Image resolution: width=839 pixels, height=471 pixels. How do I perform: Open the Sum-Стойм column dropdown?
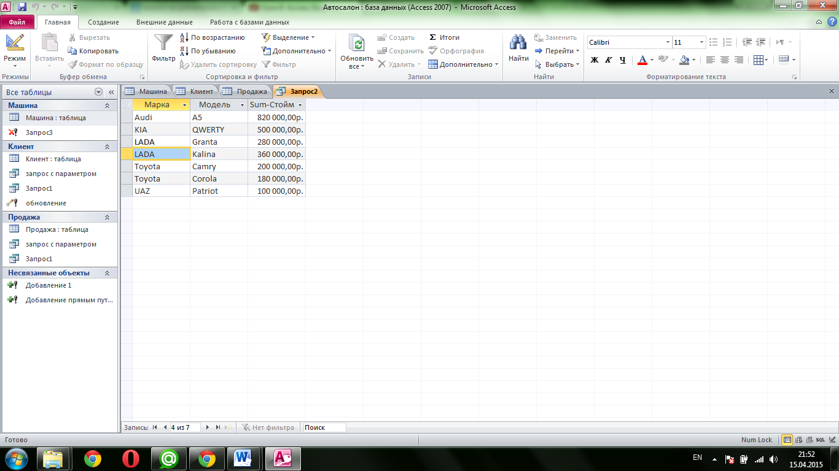coord(300,105)
